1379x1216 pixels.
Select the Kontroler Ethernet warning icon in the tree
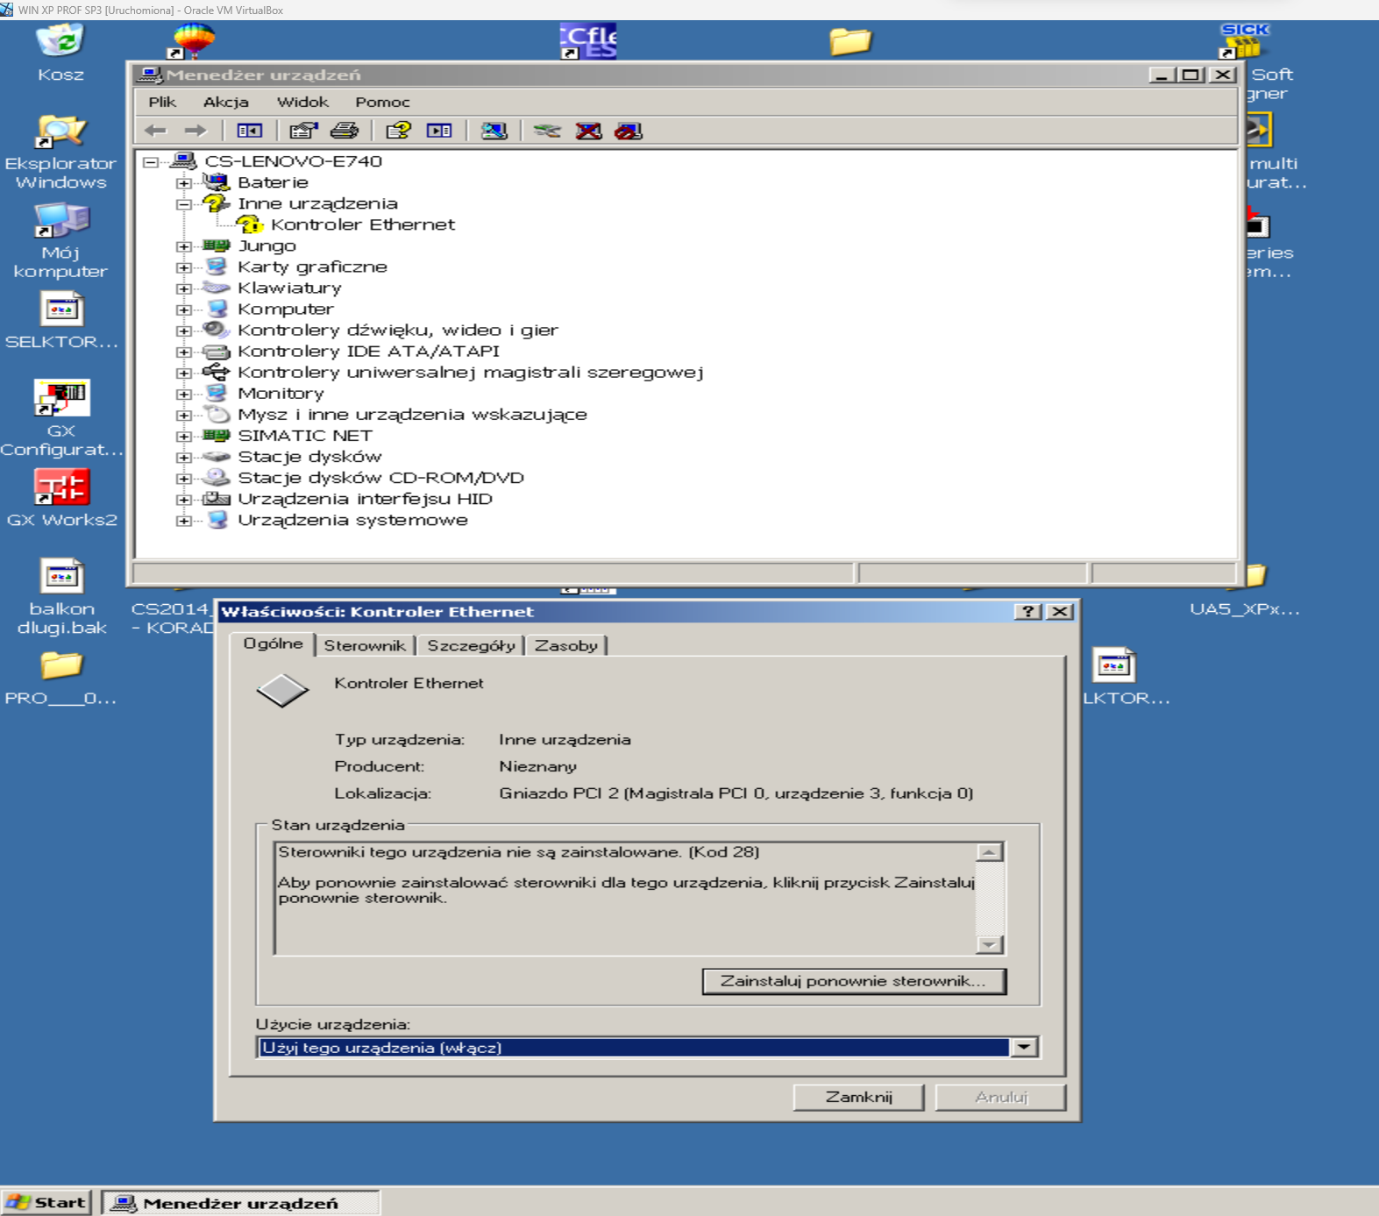coord(250,224)
